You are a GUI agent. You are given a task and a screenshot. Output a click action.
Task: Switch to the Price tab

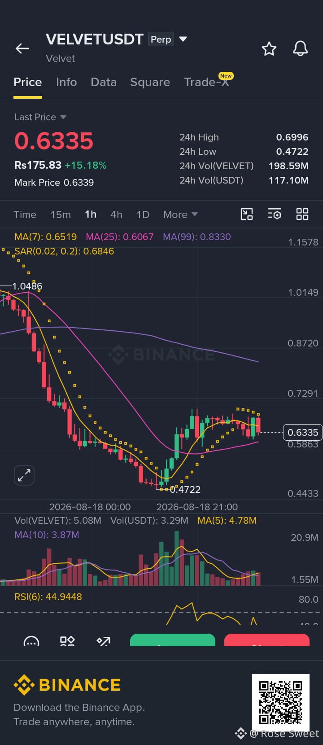point(28,82)
